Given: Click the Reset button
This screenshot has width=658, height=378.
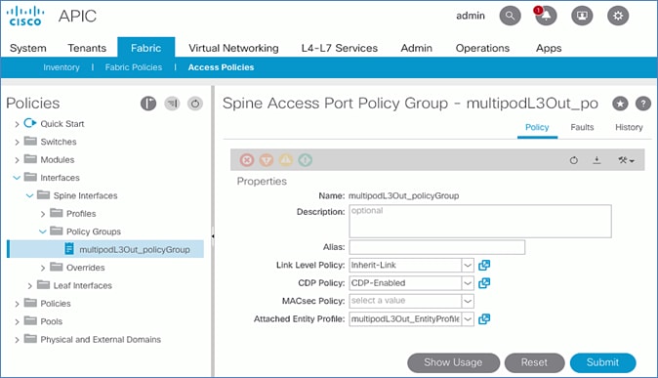Looking at the screenshot, I should [x=534, y=362].
